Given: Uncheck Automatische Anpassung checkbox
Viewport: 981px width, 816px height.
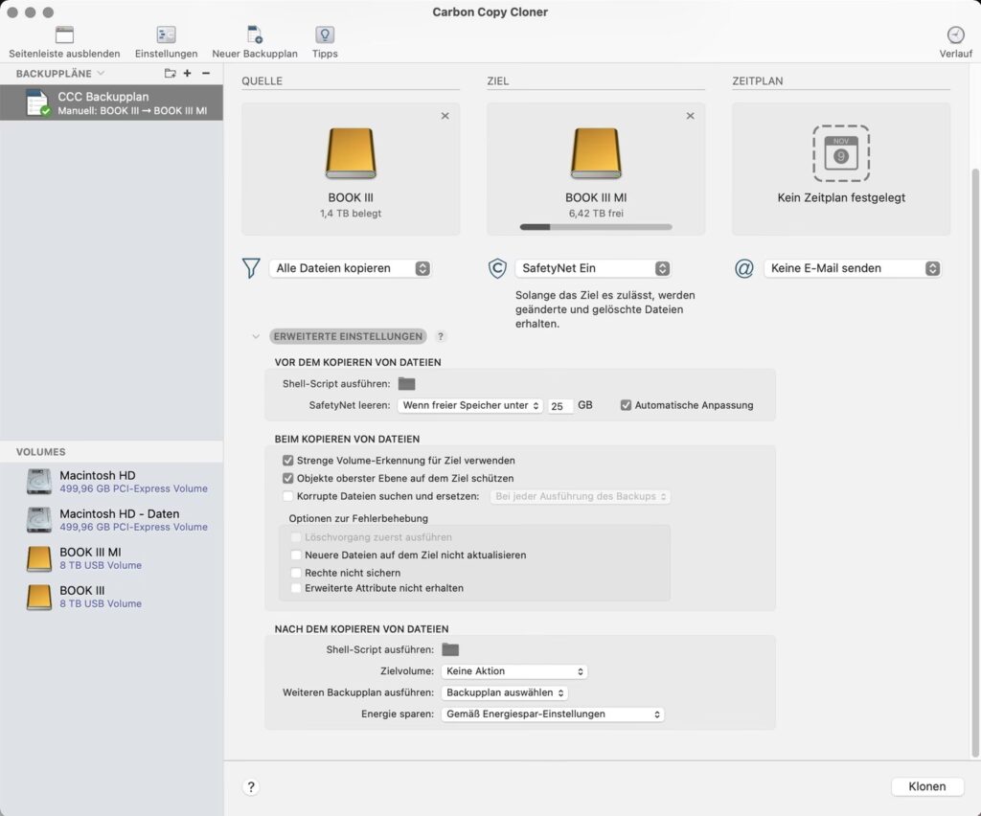Looking at the screenshot, I should [x=627, y=405].
